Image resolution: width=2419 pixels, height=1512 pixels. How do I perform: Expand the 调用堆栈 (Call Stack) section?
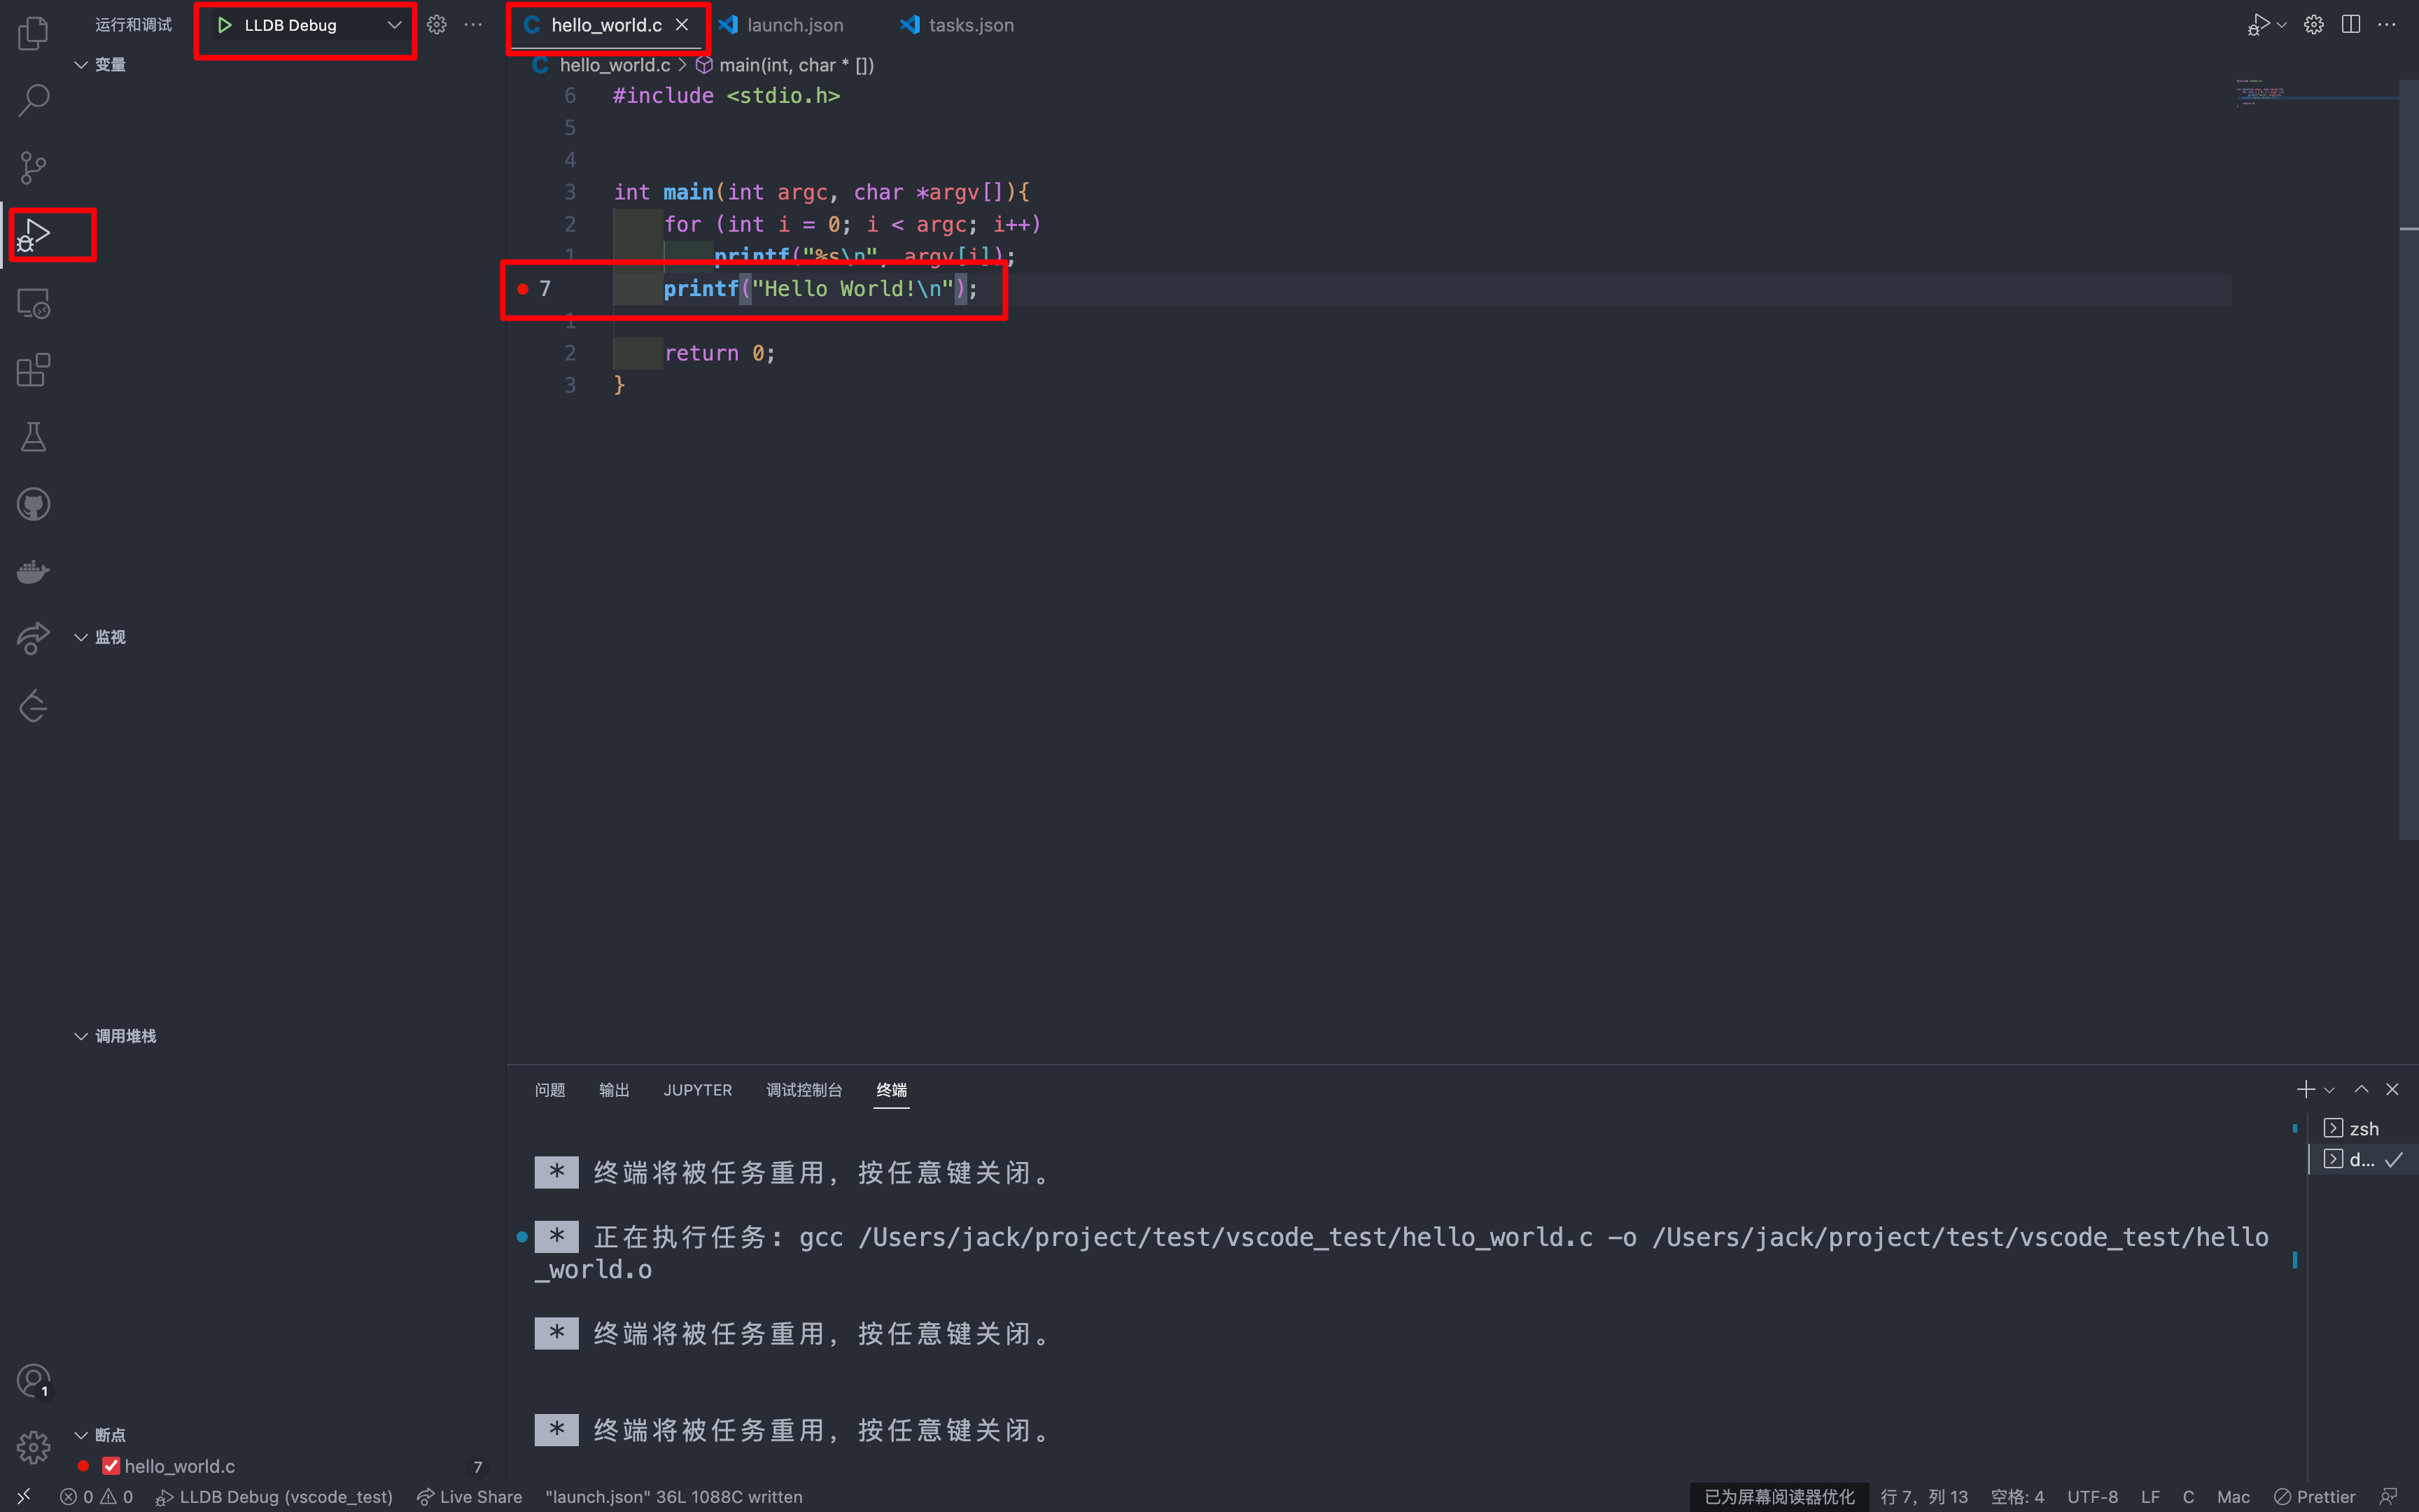pyautogui.click(x=82, y=1035)
